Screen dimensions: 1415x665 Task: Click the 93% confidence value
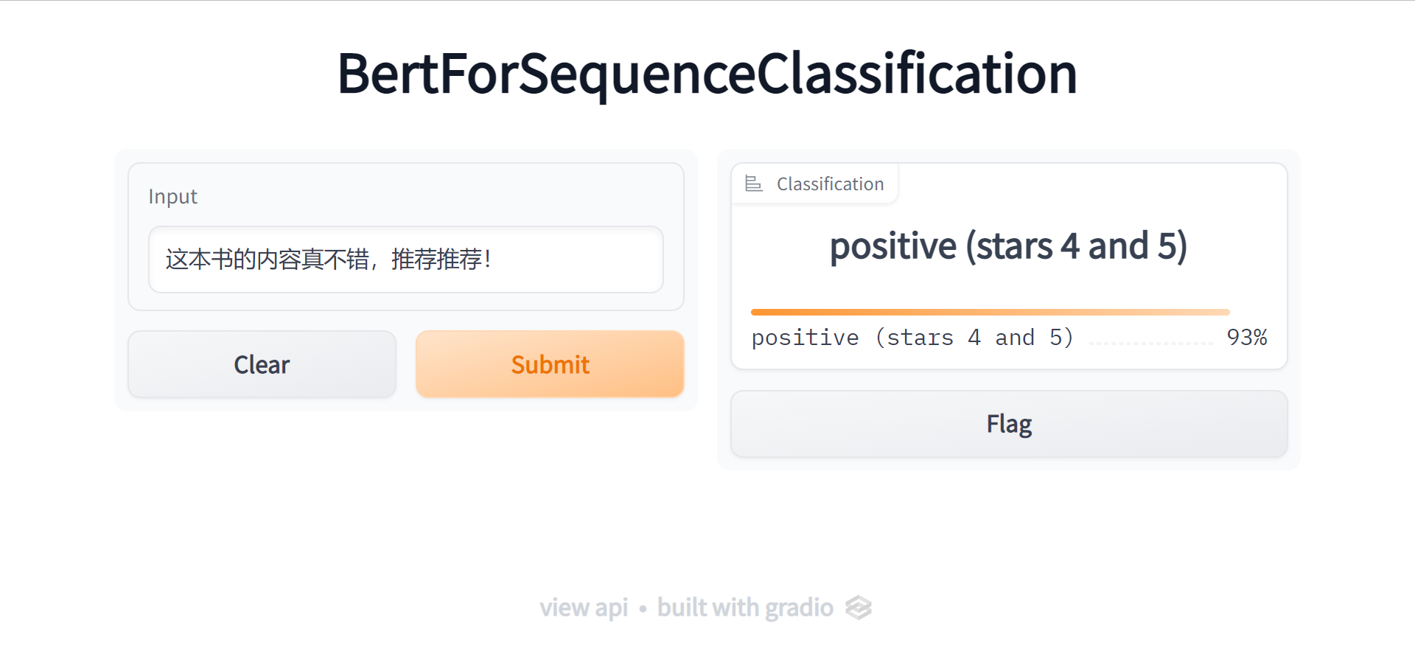[1247, 338]
